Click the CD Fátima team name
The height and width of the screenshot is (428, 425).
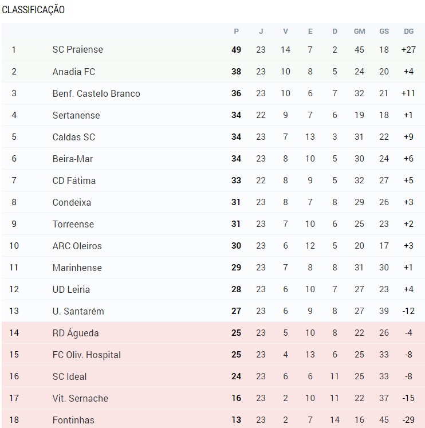pos(74,180)
